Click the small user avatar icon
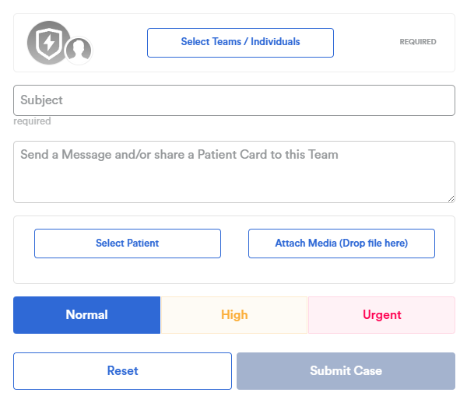 pyautogui.click(x=79, y=51)
